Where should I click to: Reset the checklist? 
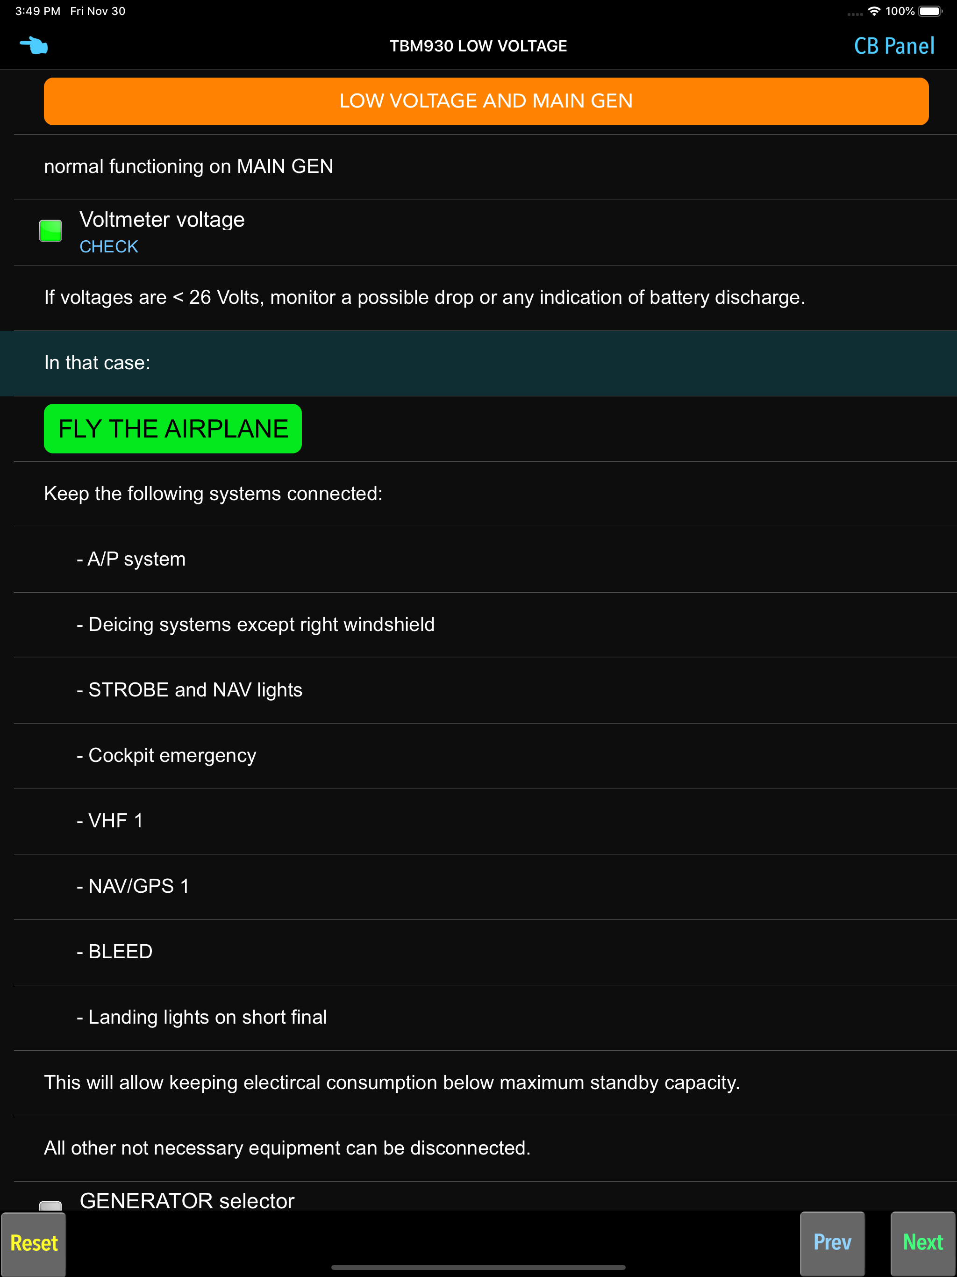(34, 1243)
